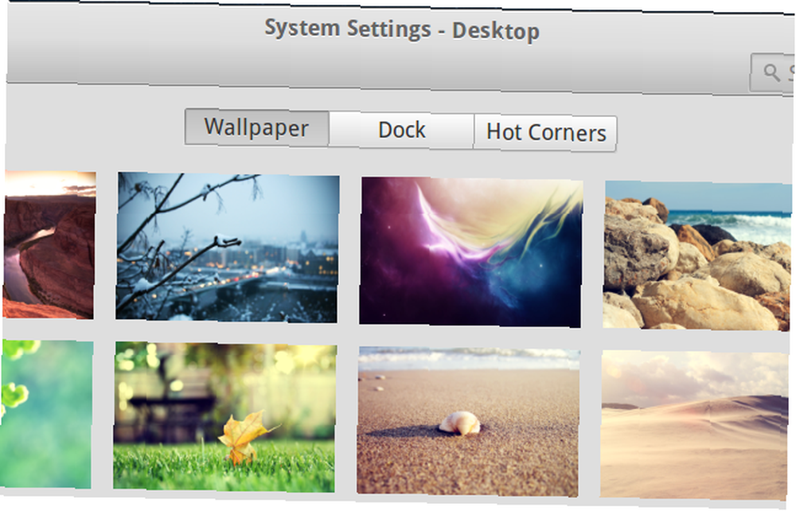Viewport: 796px width, 511px height.
Task: Select the snowy branch city wallpaper
Action: pyautogui.click(x=228, y=248)
